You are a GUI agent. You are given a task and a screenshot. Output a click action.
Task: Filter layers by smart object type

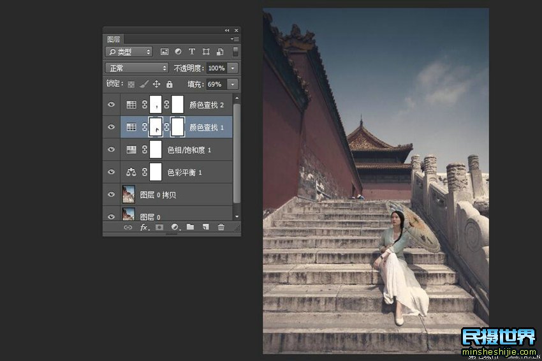pos(220,52)
